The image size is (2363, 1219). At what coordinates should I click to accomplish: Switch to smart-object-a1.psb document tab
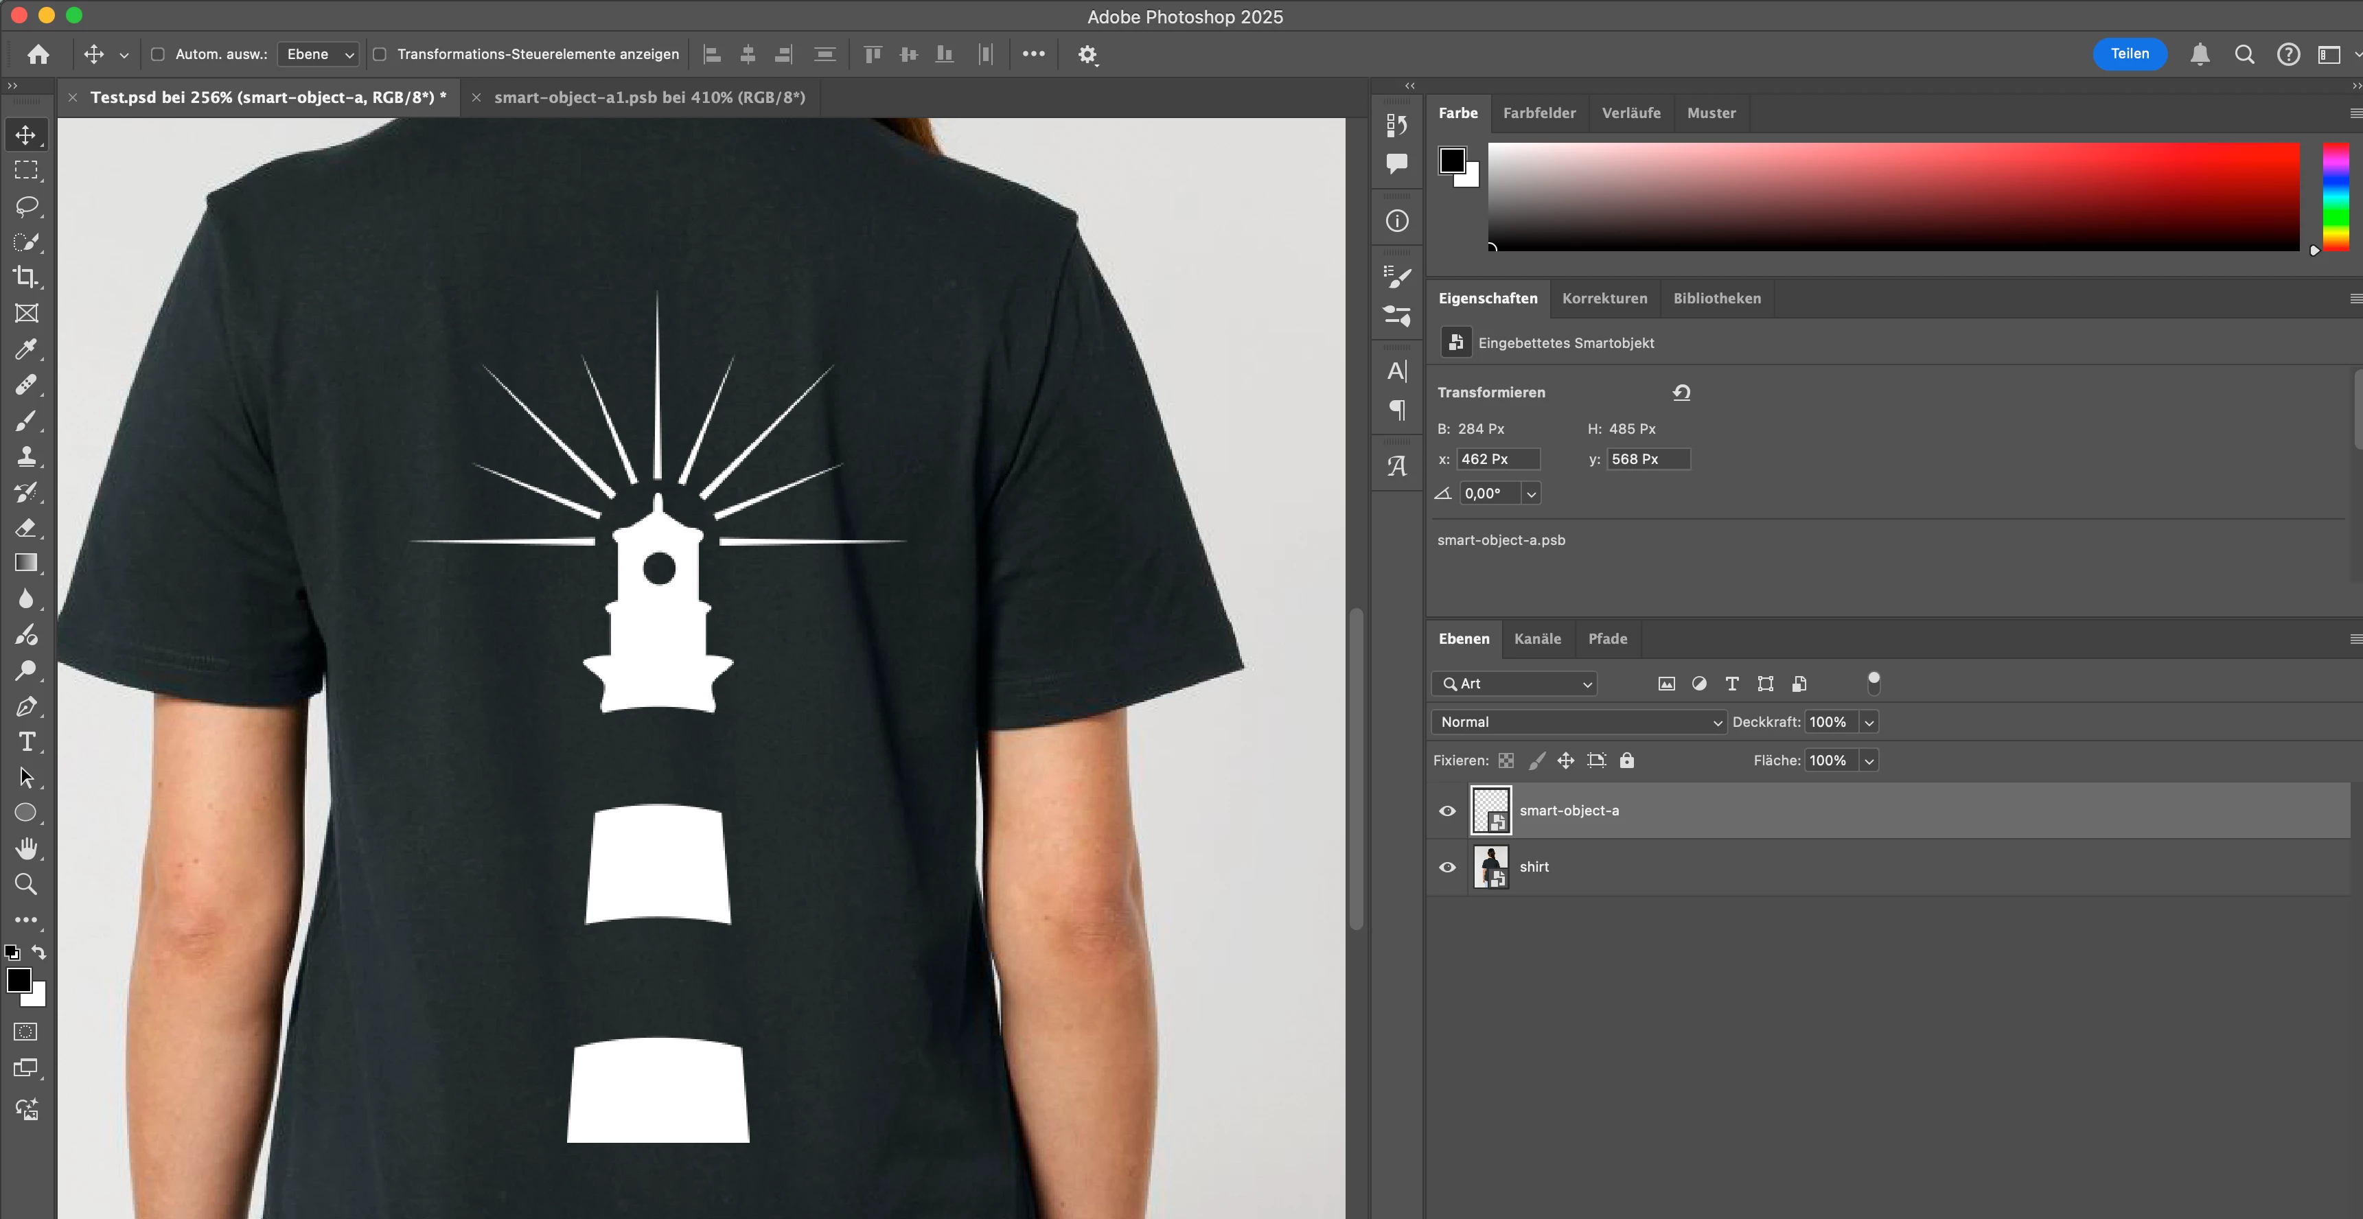[x=649, y=97]
